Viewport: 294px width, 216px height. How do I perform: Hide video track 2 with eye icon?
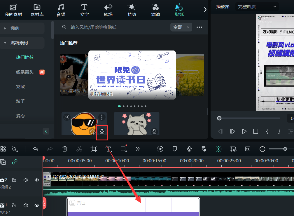[x=37, y=180]
